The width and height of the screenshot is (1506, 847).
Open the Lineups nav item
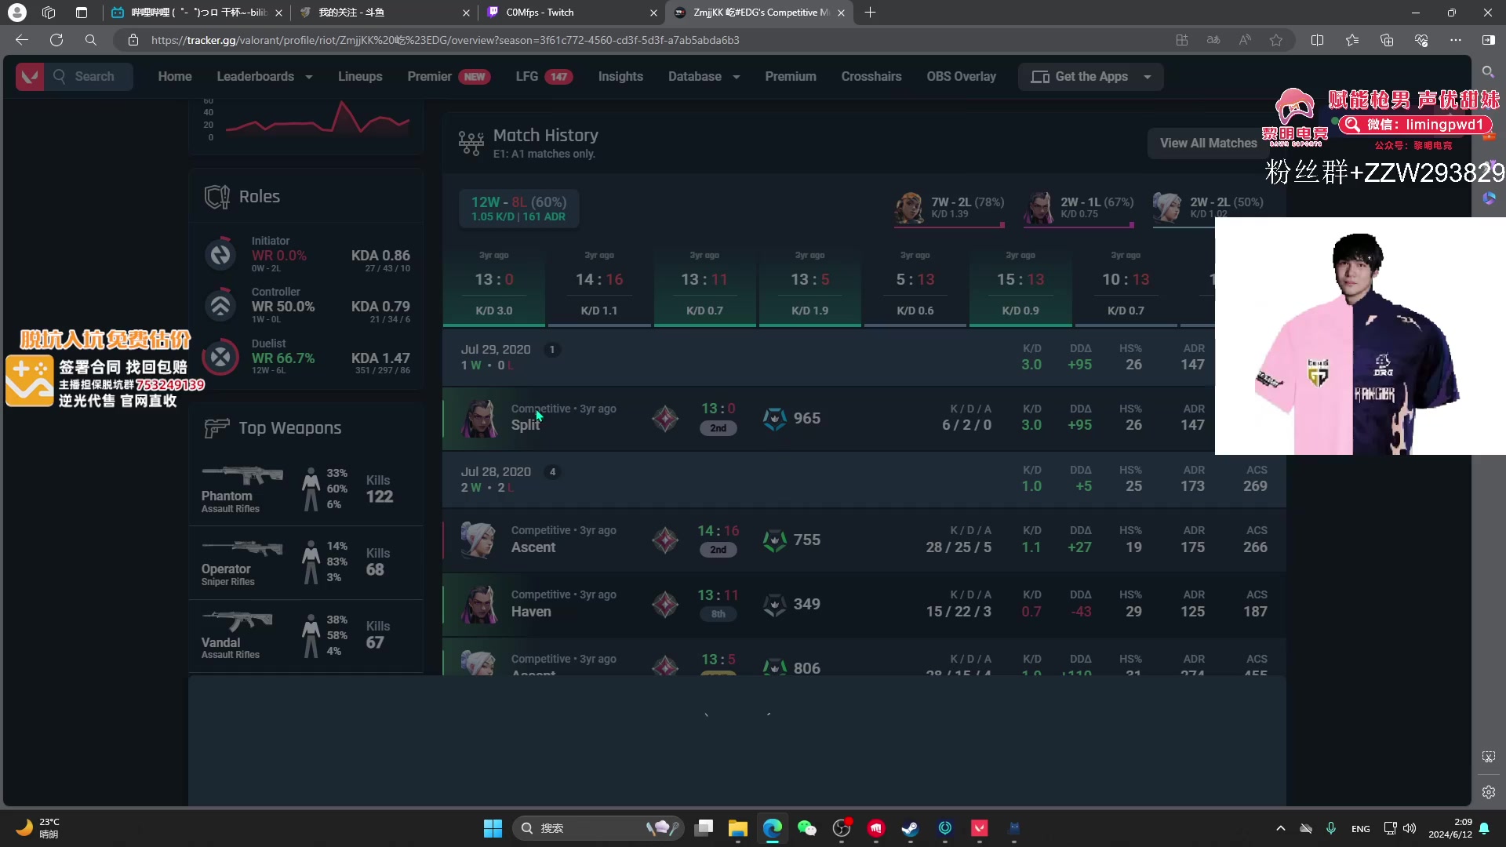tap(360, 76)
